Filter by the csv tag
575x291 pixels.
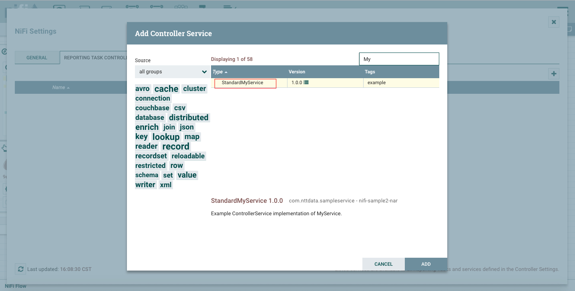(180, 108)
